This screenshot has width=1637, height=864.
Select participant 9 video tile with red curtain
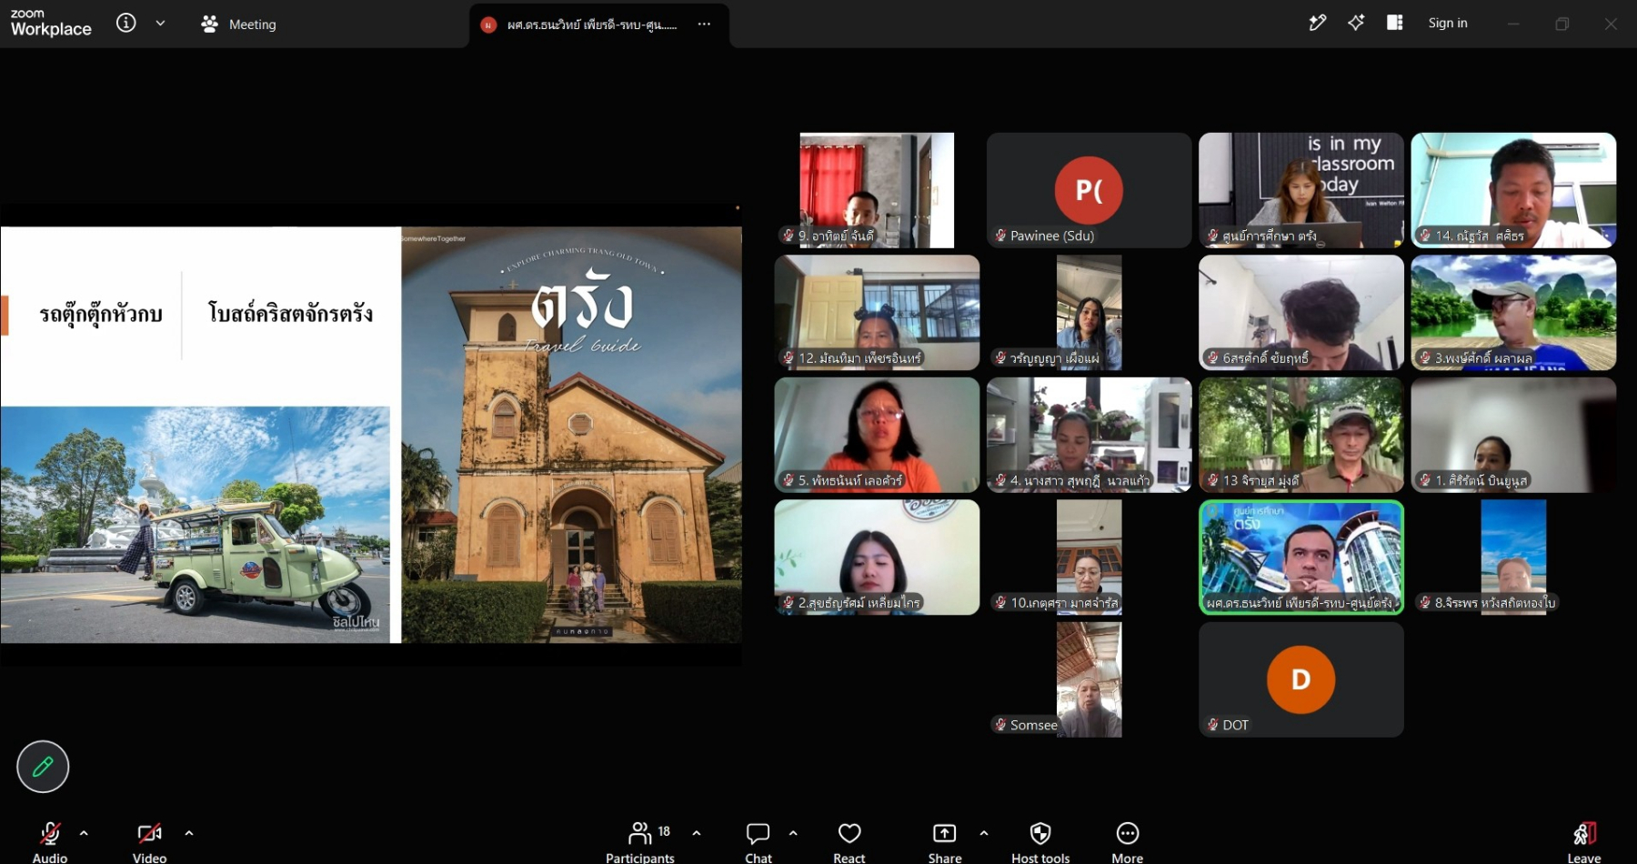pyautogui.click(x=877, y=190)
